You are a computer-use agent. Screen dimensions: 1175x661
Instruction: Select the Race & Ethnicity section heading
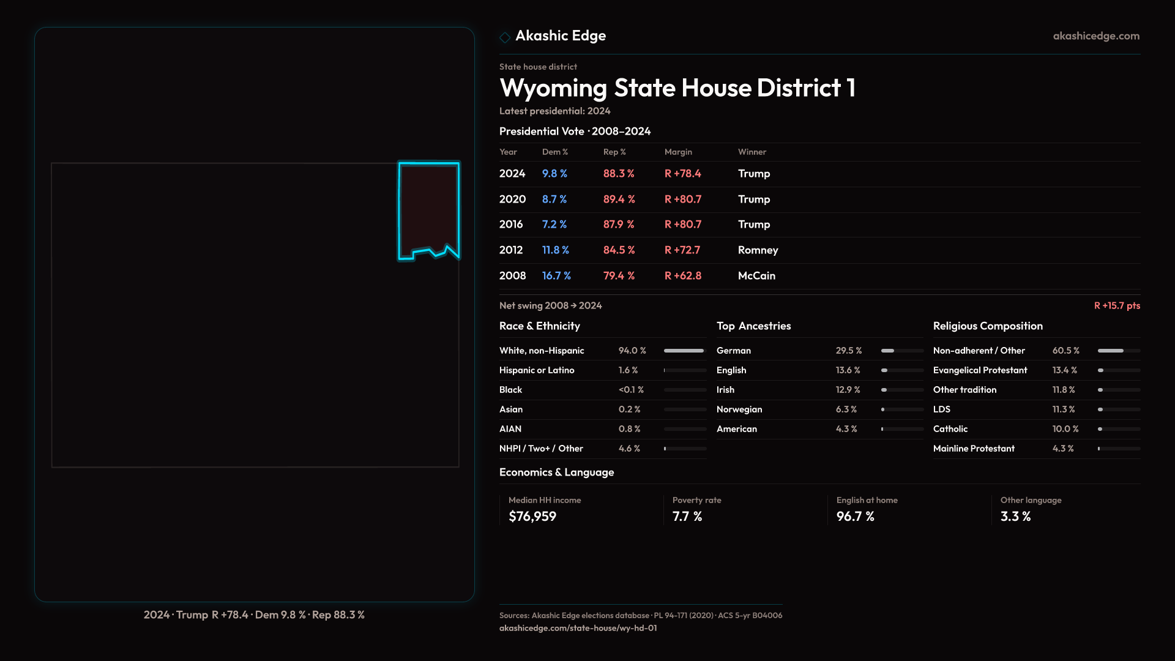click(539, 326)
